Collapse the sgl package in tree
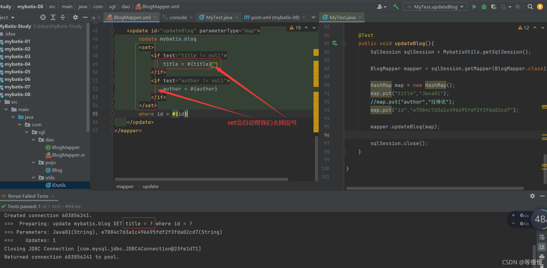547x268 pixels. (x=27, y=132)
